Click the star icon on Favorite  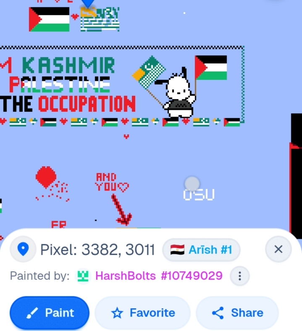117,313
